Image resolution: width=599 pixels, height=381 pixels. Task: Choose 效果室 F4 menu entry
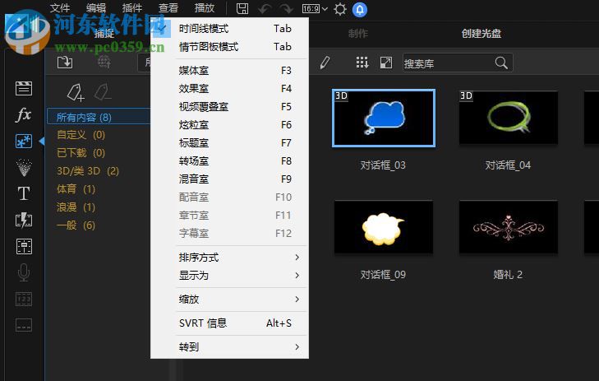[229, 89]
